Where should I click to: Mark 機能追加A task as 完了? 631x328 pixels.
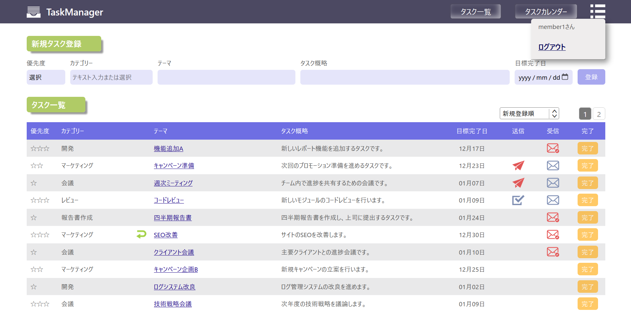(587, 149)
